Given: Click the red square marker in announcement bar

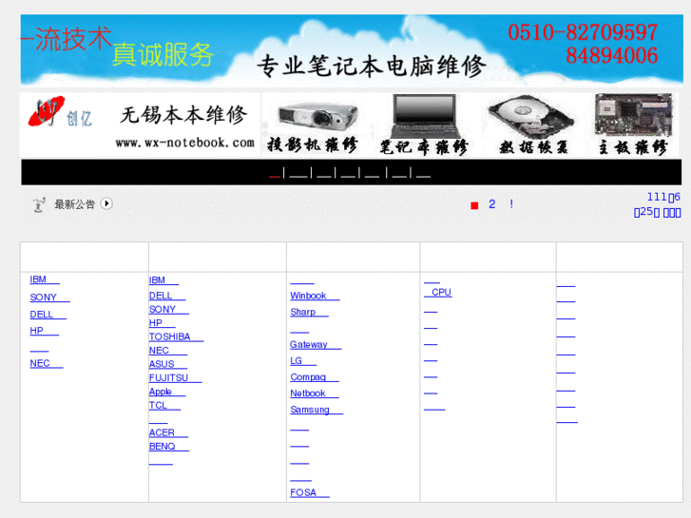Looking at the screenshot, I should point(474,205).
